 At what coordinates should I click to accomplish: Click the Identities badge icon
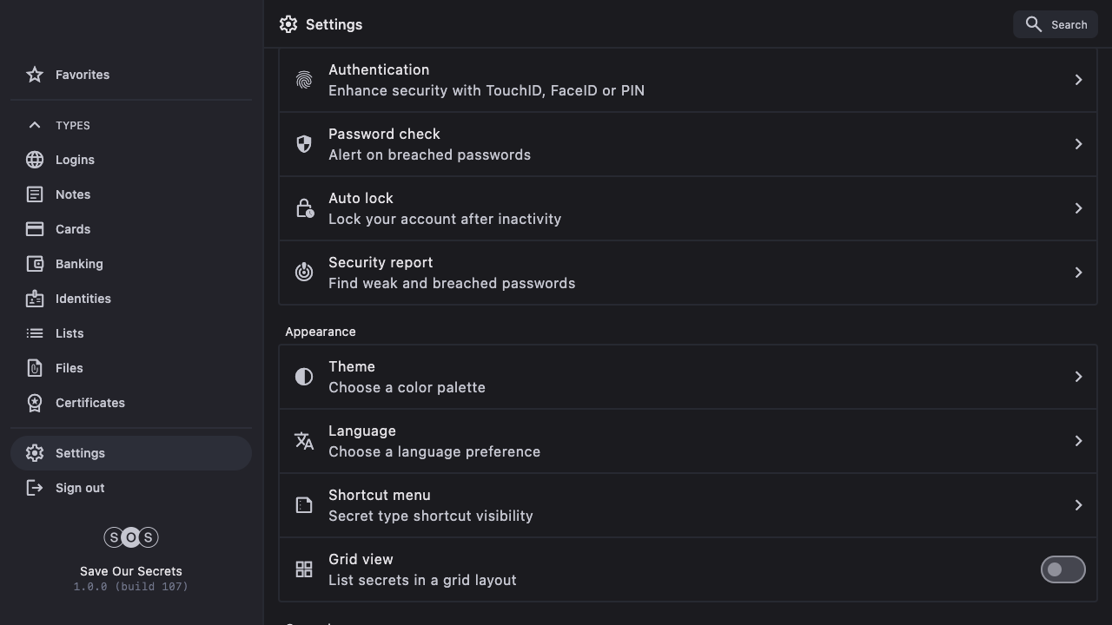tap(35, 299)
